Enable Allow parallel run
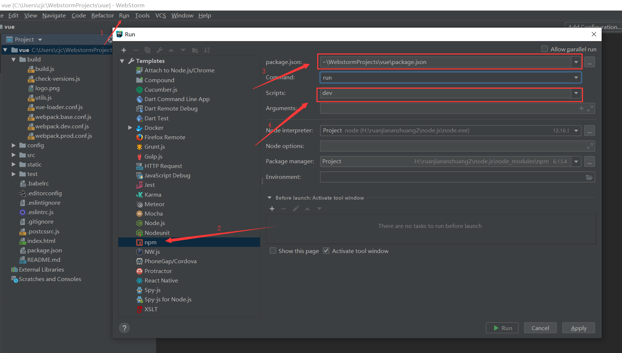This screenshot has height=353, width=622. 544,48
